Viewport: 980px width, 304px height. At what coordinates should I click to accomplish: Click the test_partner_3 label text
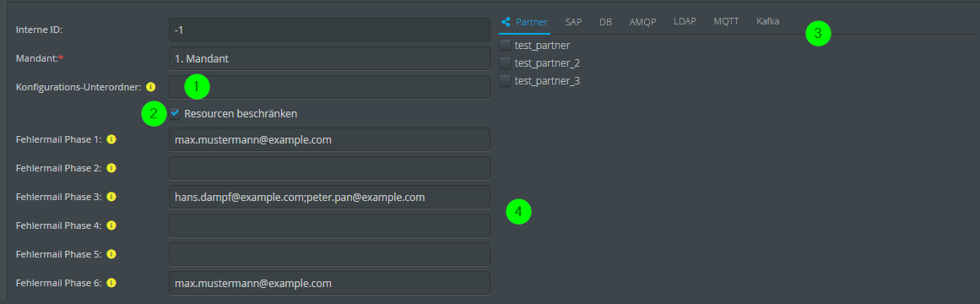click(x=547, y=81)
